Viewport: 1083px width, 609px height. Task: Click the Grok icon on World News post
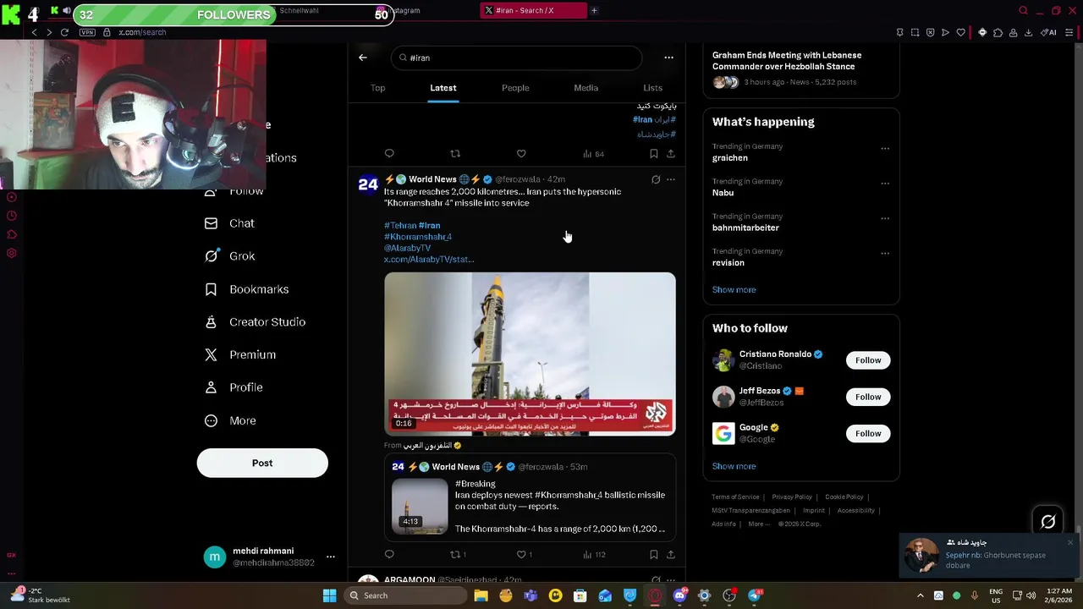click(x=656, y=179)
